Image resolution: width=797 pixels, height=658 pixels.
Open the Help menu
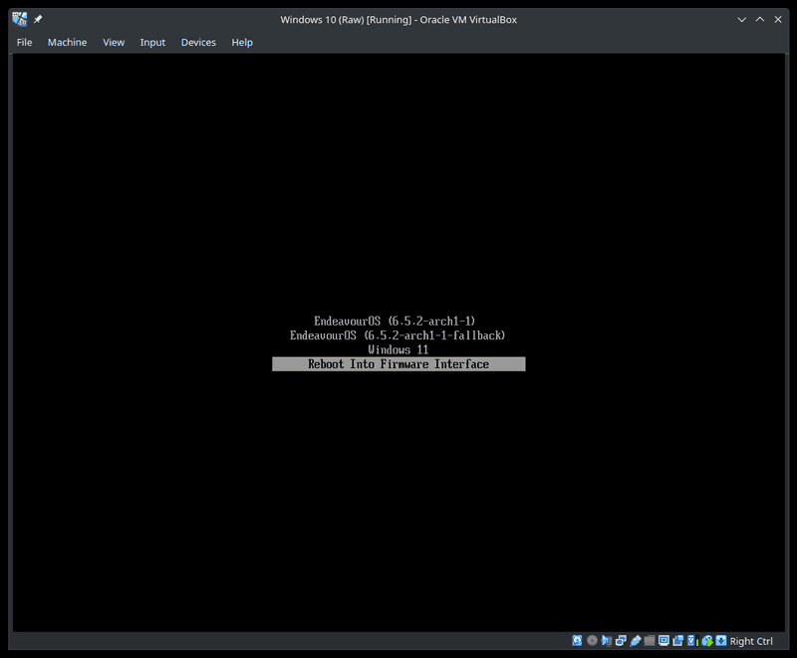(x=242, y=43)
